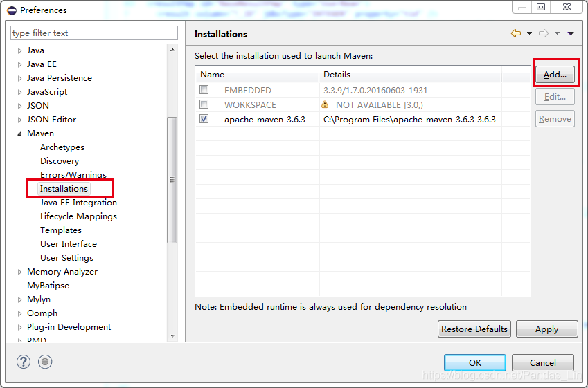Click the C:\Program Files\apache-maven-3.6.3 details cell

click(x=409, y=119)
